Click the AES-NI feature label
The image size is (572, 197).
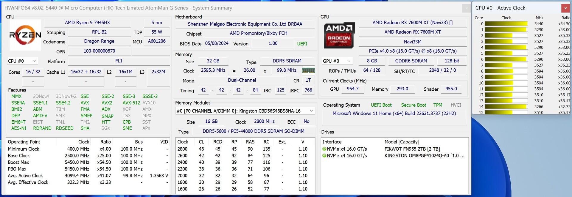coord(19,128)
